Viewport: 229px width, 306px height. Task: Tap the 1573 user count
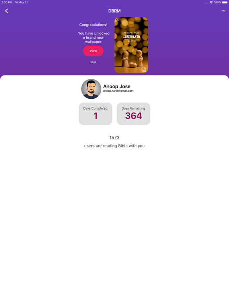click(x=114, y=137)
